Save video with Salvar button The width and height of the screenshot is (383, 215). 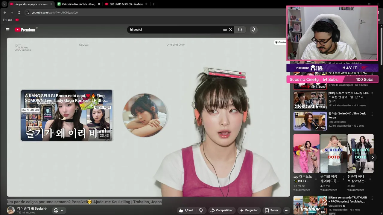tap(271, 210)
